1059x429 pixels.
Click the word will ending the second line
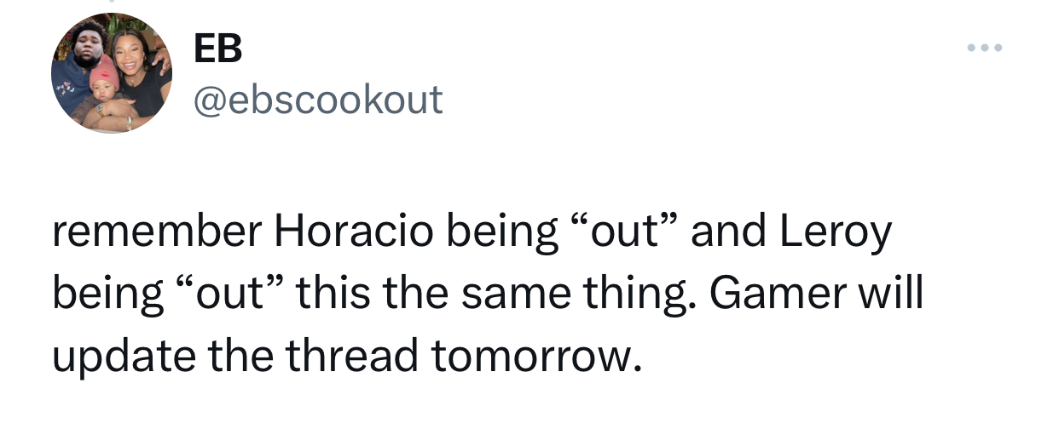click(x=890, y=294)
